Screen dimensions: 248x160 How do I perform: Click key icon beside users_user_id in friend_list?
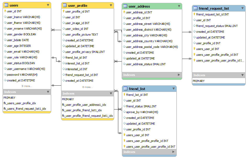(125, 135)
